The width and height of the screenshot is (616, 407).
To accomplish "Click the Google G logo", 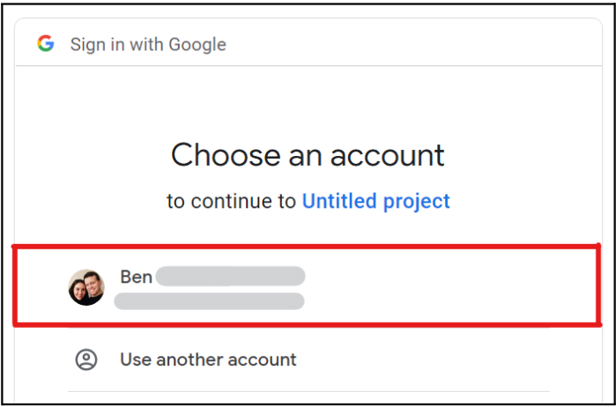I will [x=46, y=44].
